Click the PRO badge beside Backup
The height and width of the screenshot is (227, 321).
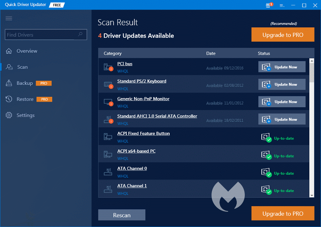tap(44, 83)
